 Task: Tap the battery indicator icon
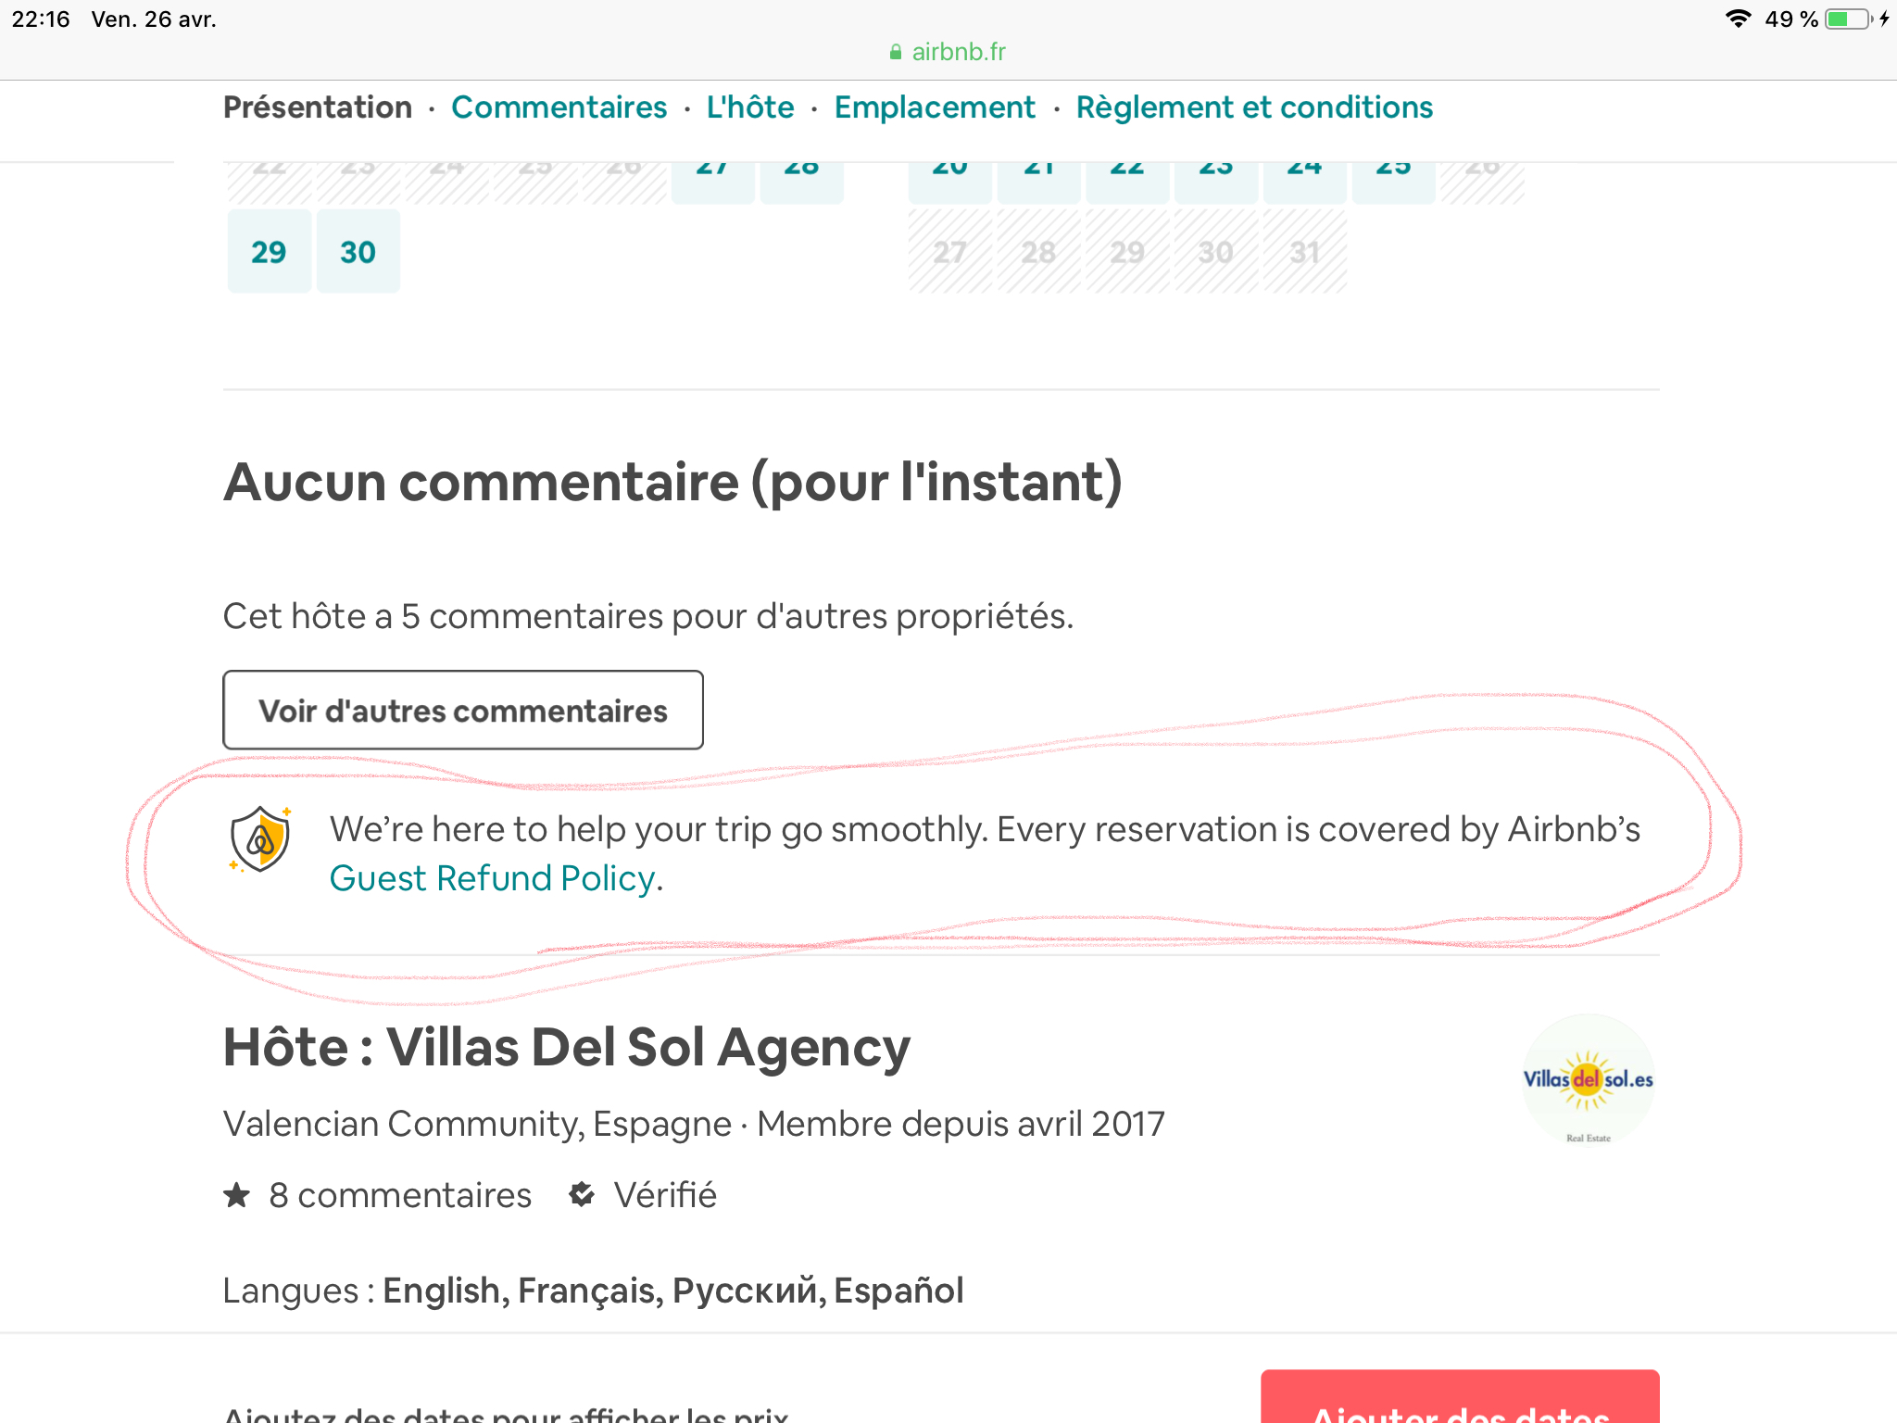pos(1848,19)
